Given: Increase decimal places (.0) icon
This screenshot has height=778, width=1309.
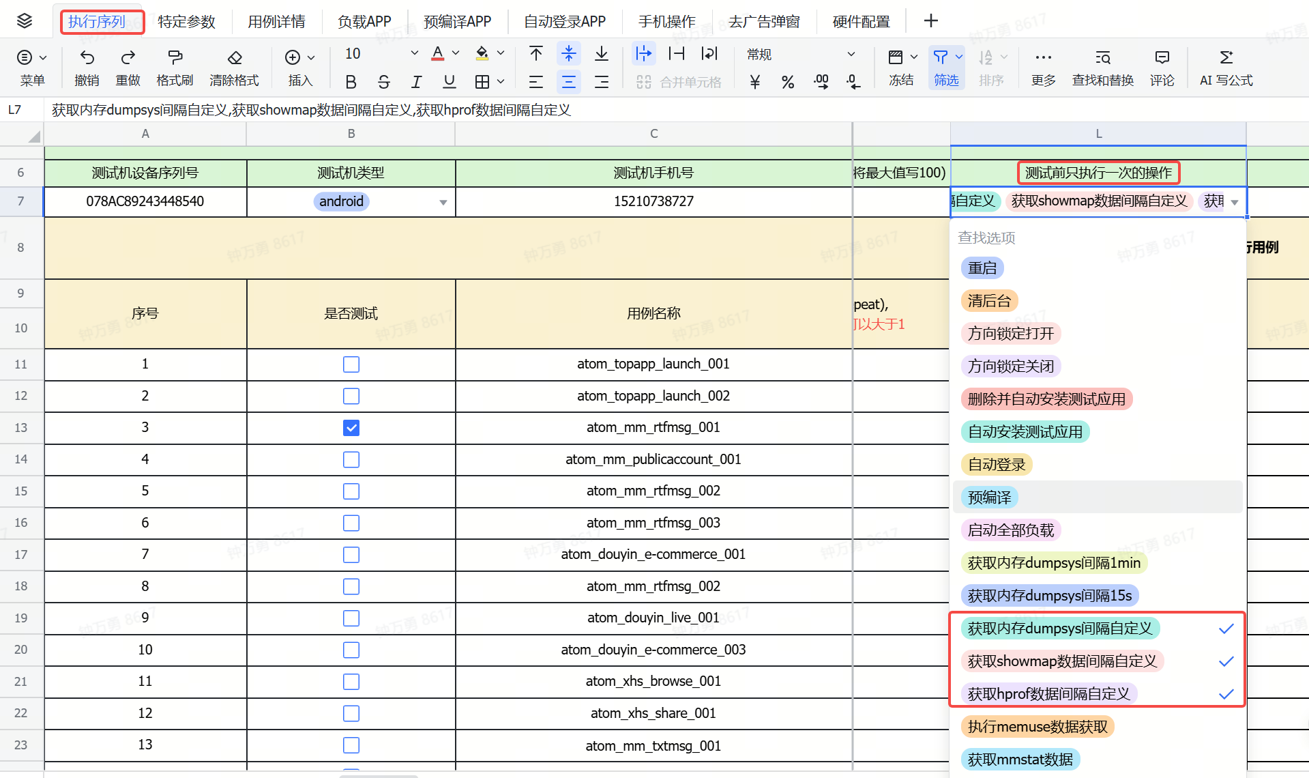Looking at the screenshot, I should (x=853, y=82).
